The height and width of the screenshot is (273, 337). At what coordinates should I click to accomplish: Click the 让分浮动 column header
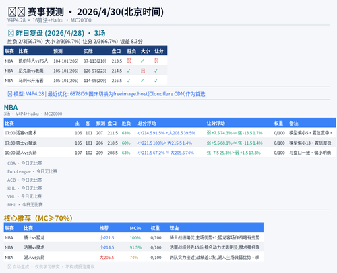point(216,124)
